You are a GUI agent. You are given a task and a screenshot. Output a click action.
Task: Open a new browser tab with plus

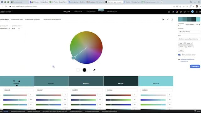pos(161,2)
